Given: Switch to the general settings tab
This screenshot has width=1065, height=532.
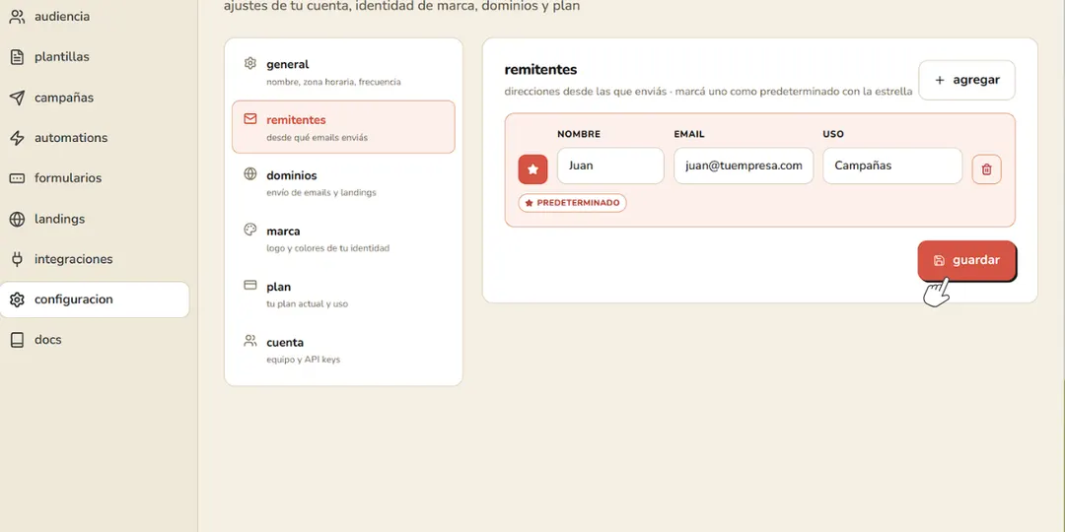Looking at the screenshot, I should pos(344,72).
